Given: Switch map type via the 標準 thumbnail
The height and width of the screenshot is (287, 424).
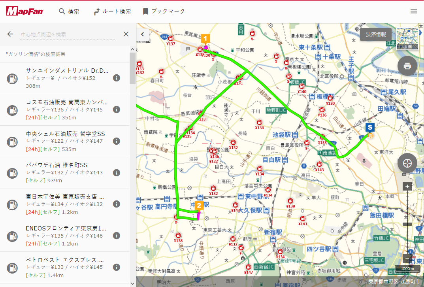Looking at the screenshot, I should pyautogui.click(x=407, y=39).
